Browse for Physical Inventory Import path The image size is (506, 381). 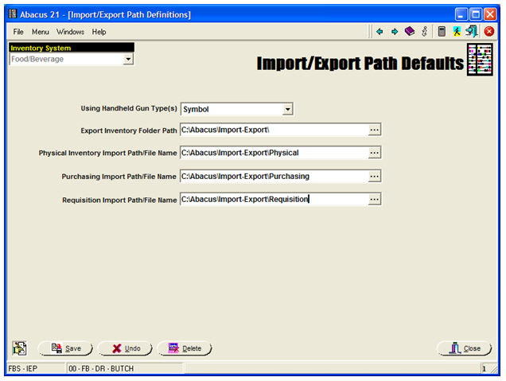click(x=375, y=153)
